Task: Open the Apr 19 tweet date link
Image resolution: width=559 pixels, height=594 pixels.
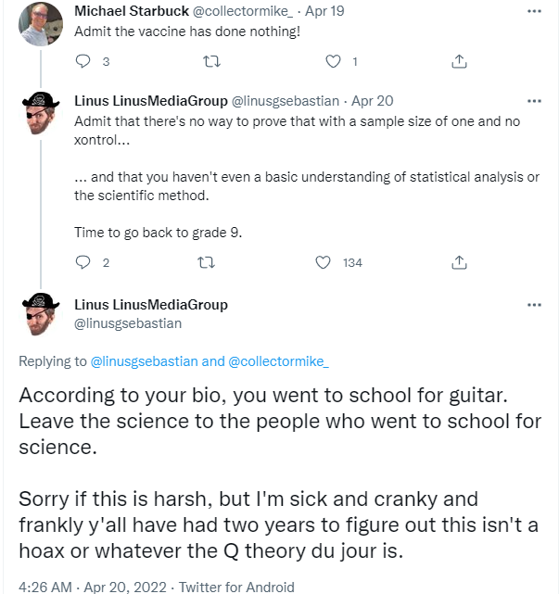Action: pos(324,11)
